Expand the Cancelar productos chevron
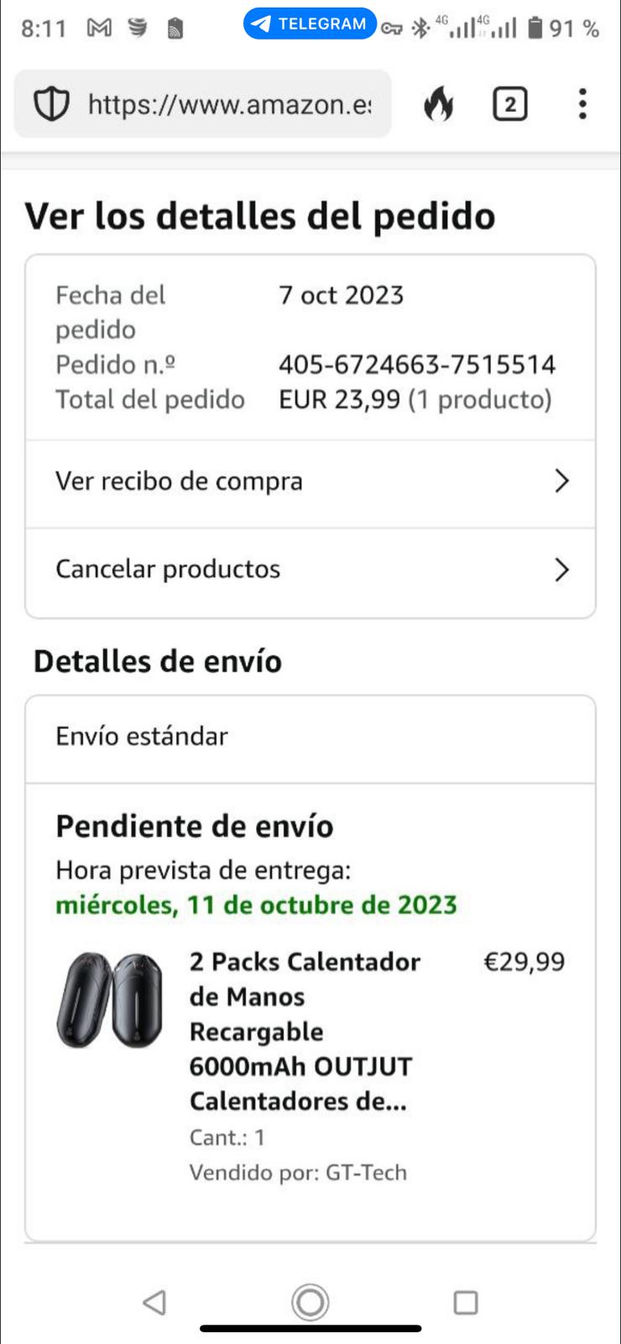Screen dimensions: 621x1344 click(x=561, y=570)
